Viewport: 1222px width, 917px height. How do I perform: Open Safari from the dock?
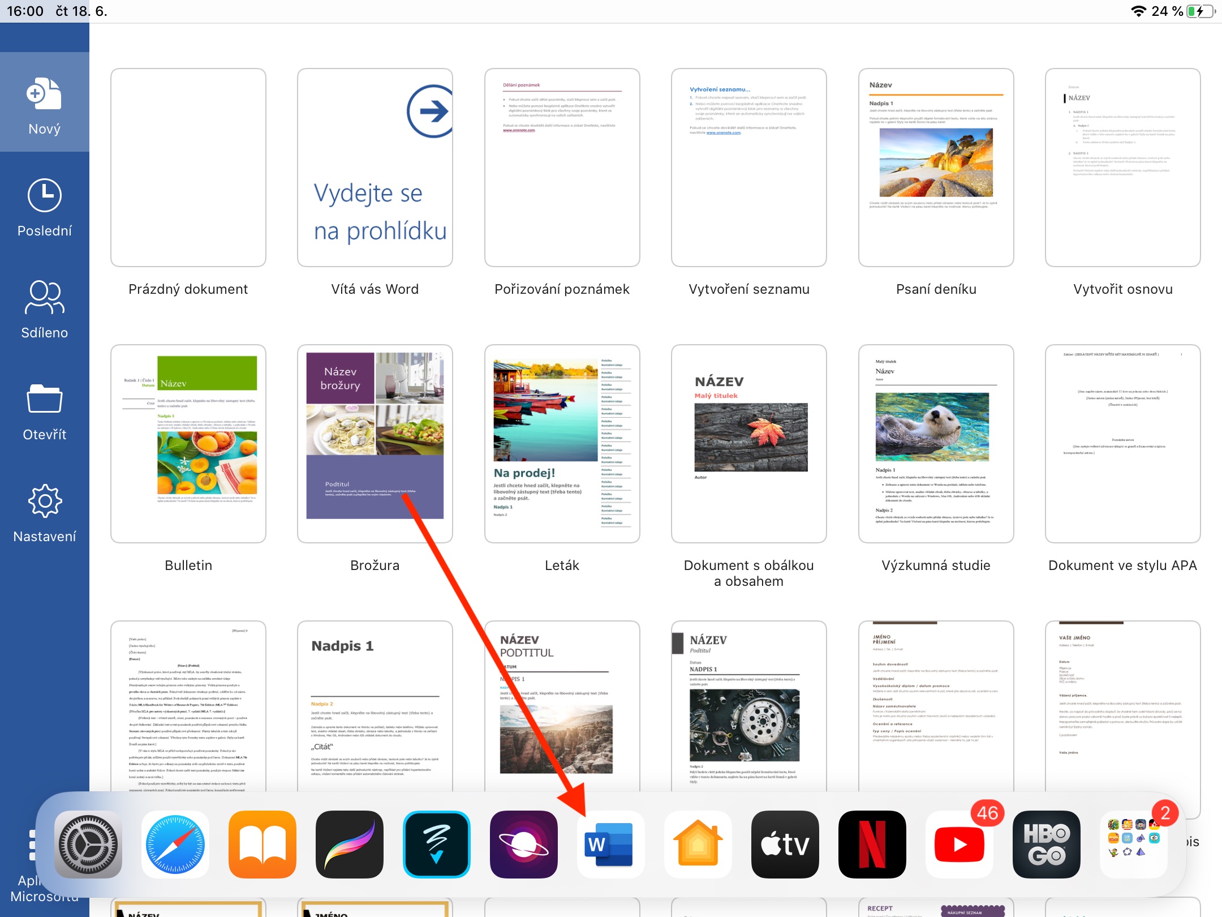175,844
